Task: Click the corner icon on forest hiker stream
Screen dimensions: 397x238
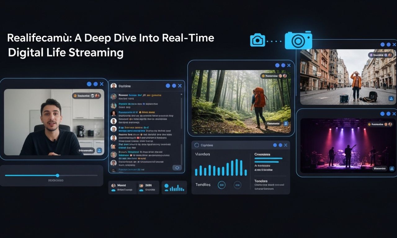Action: coord(286,123)
